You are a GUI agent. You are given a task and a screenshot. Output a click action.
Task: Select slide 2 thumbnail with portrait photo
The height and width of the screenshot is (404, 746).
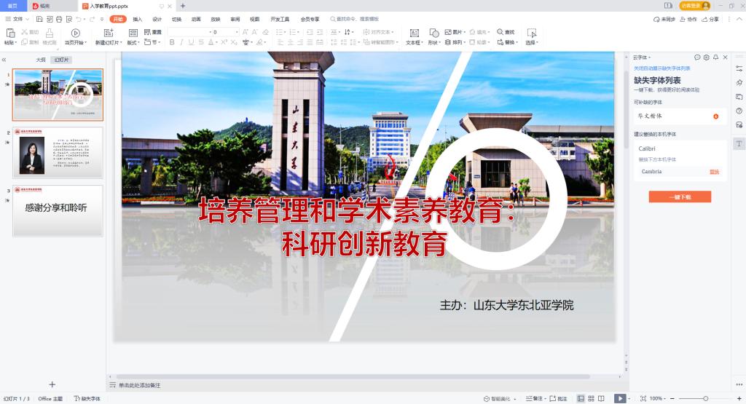click(x=58, y=153)
